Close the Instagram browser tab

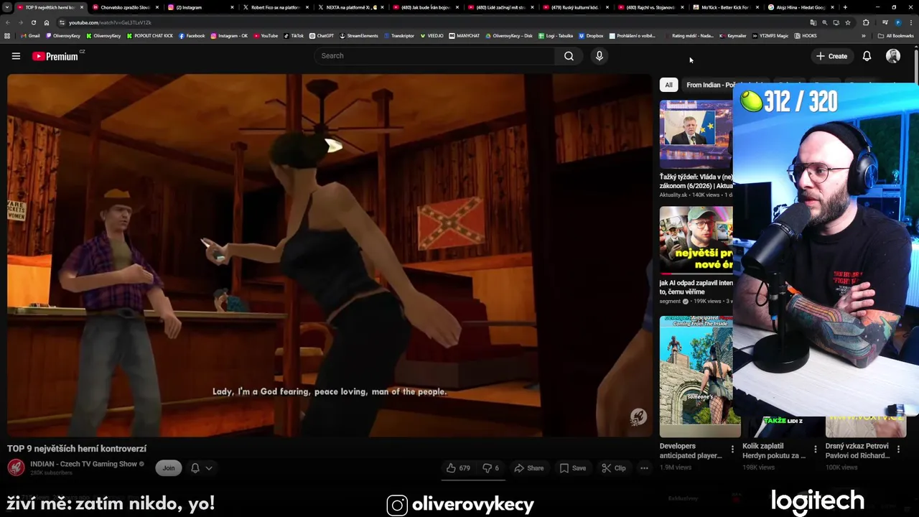coord(232,7)
